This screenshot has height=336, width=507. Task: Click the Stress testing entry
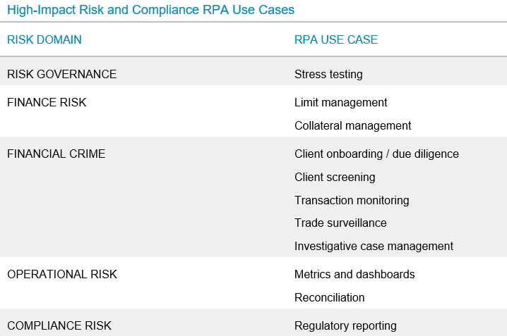click(328, 74)
